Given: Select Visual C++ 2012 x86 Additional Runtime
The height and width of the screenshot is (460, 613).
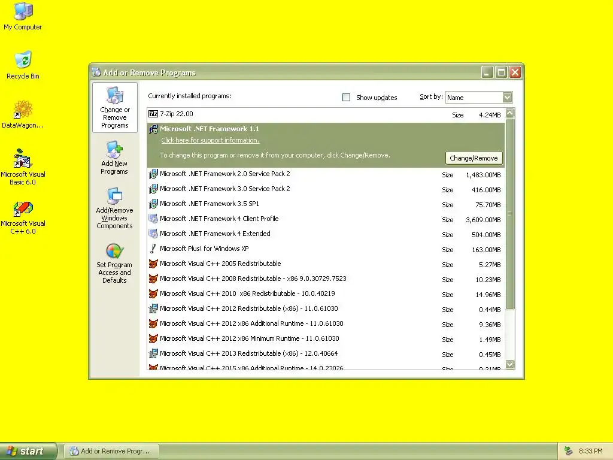Looking at the screenshot, I should pyautogui.click(x=326, y=324).
